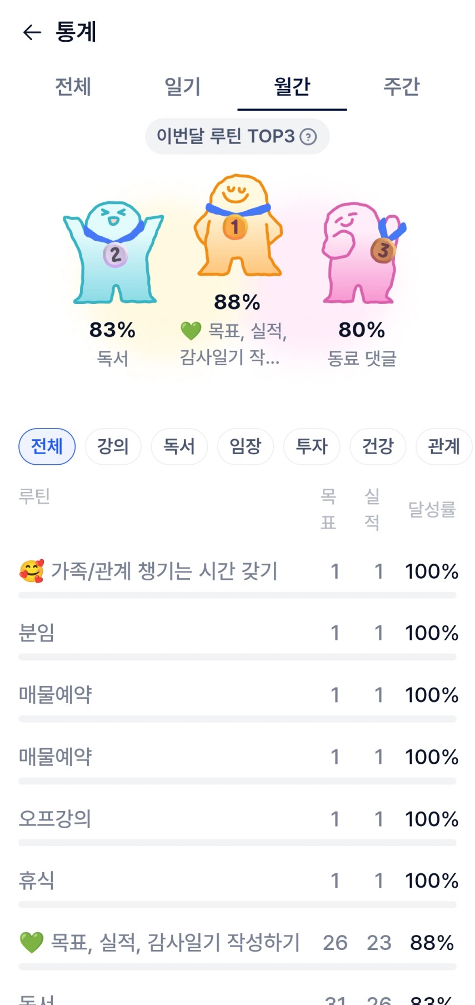Image resolution: width=475 pixels, height=1005 pixels.
Task: Tap the progress bar under 오프강의
Action: pos(237,843)
